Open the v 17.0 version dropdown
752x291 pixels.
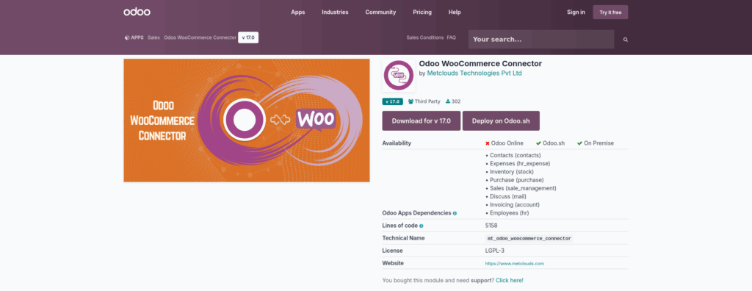[248, 37]
